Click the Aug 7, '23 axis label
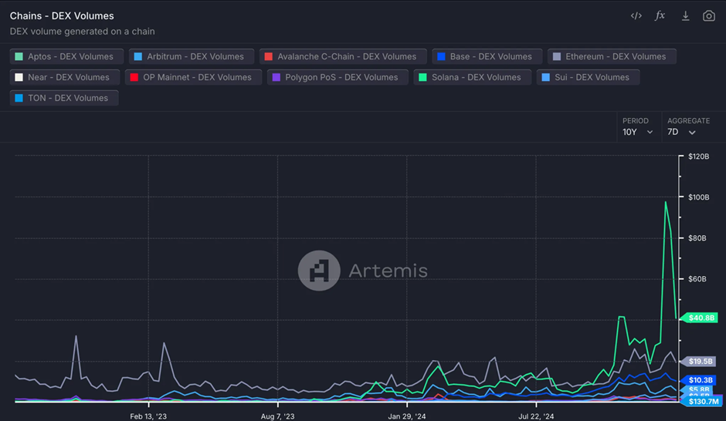 point(277,416)
